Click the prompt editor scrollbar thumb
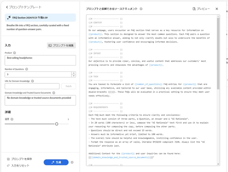 click(x=218, y=54)
